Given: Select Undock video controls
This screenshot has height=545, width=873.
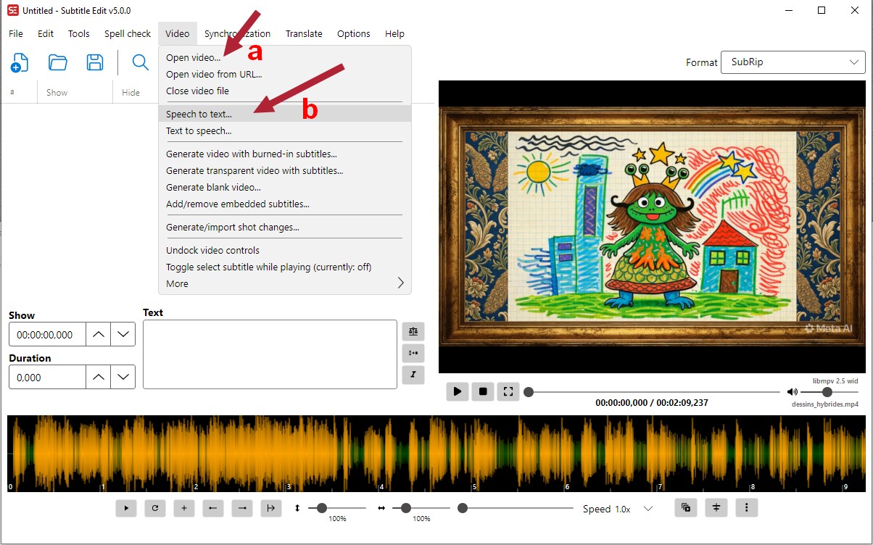Looking at the screenshot, I should 284,250.
